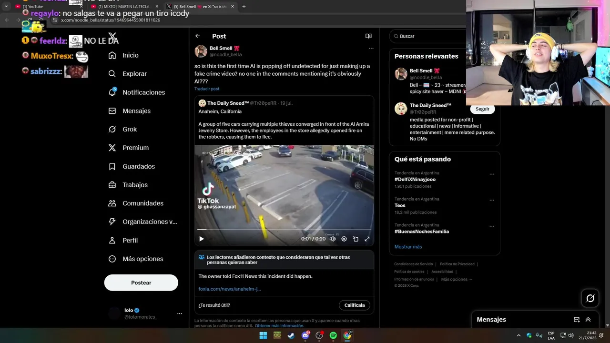Open Inicio in the sidebar

click(123, 55)
